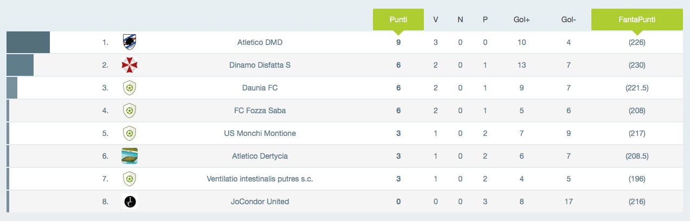Click the V wins column header
690x221 pixels.
pos(436,20)
